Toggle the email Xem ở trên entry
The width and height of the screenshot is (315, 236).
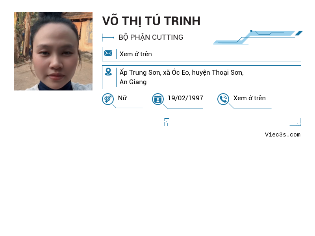[x=136, y=54]
